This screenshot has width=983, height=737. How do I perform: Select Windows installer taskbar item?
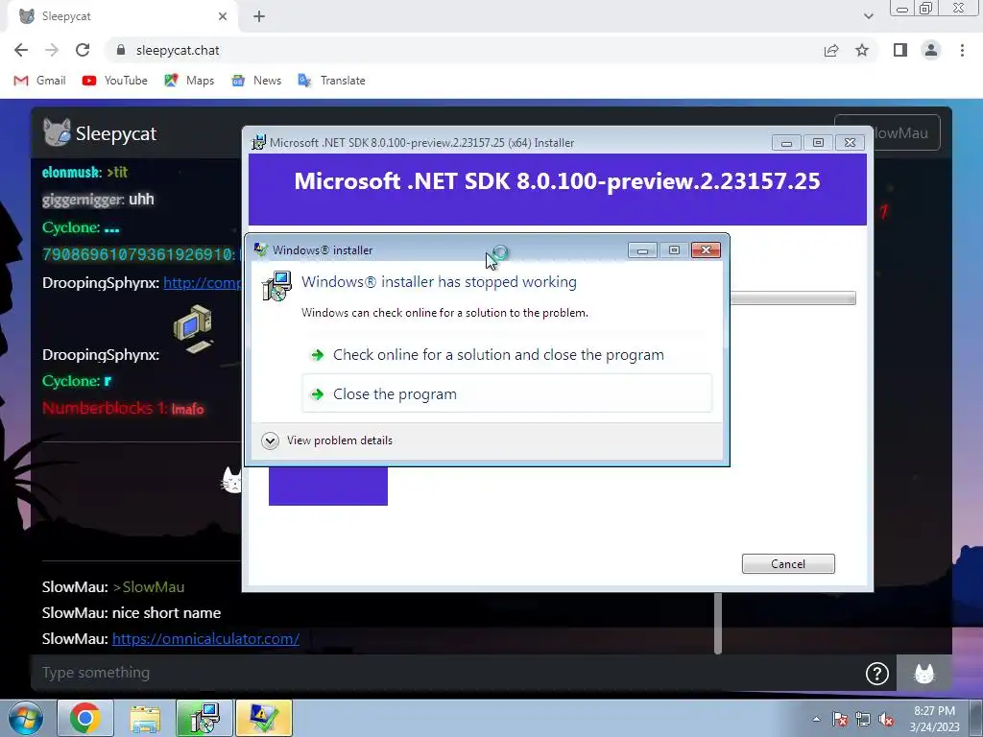coord(204,718)
